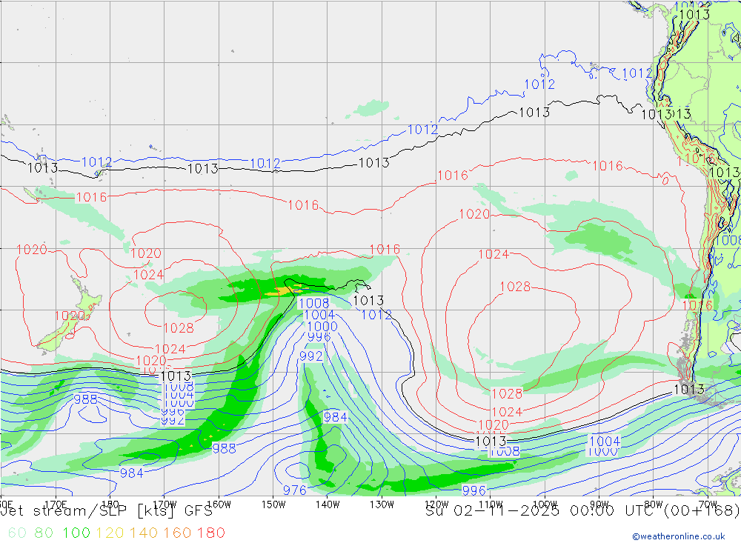Click the '110W' longitude axis label
The width and height of the screenshot is (741, 543).
coord(491,504)
